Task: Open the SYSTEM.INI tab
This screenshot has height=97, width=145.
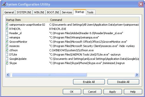Action: click(x=24, y=12)
